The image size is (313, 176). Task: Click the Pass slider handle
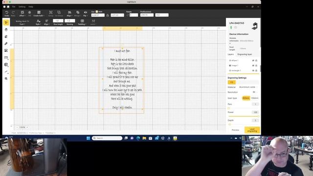(229, 108)
